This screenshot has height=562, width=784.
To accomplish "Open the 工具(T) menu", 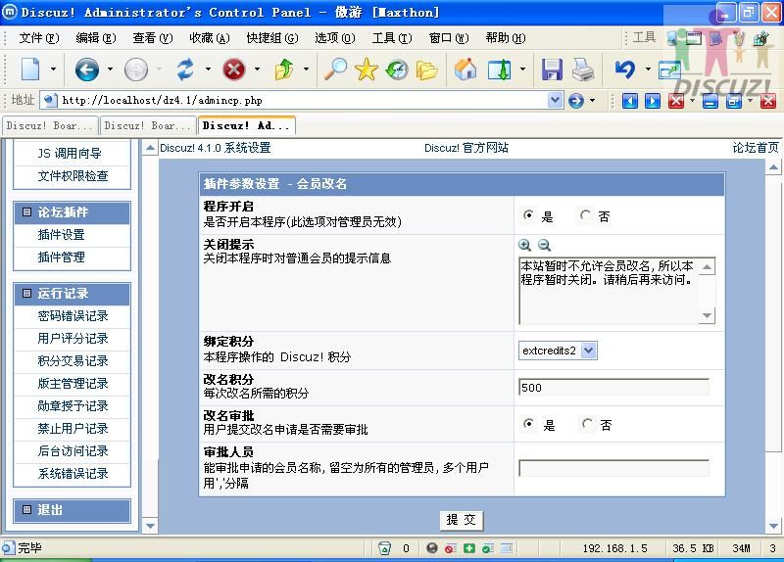I will [392, 38].
